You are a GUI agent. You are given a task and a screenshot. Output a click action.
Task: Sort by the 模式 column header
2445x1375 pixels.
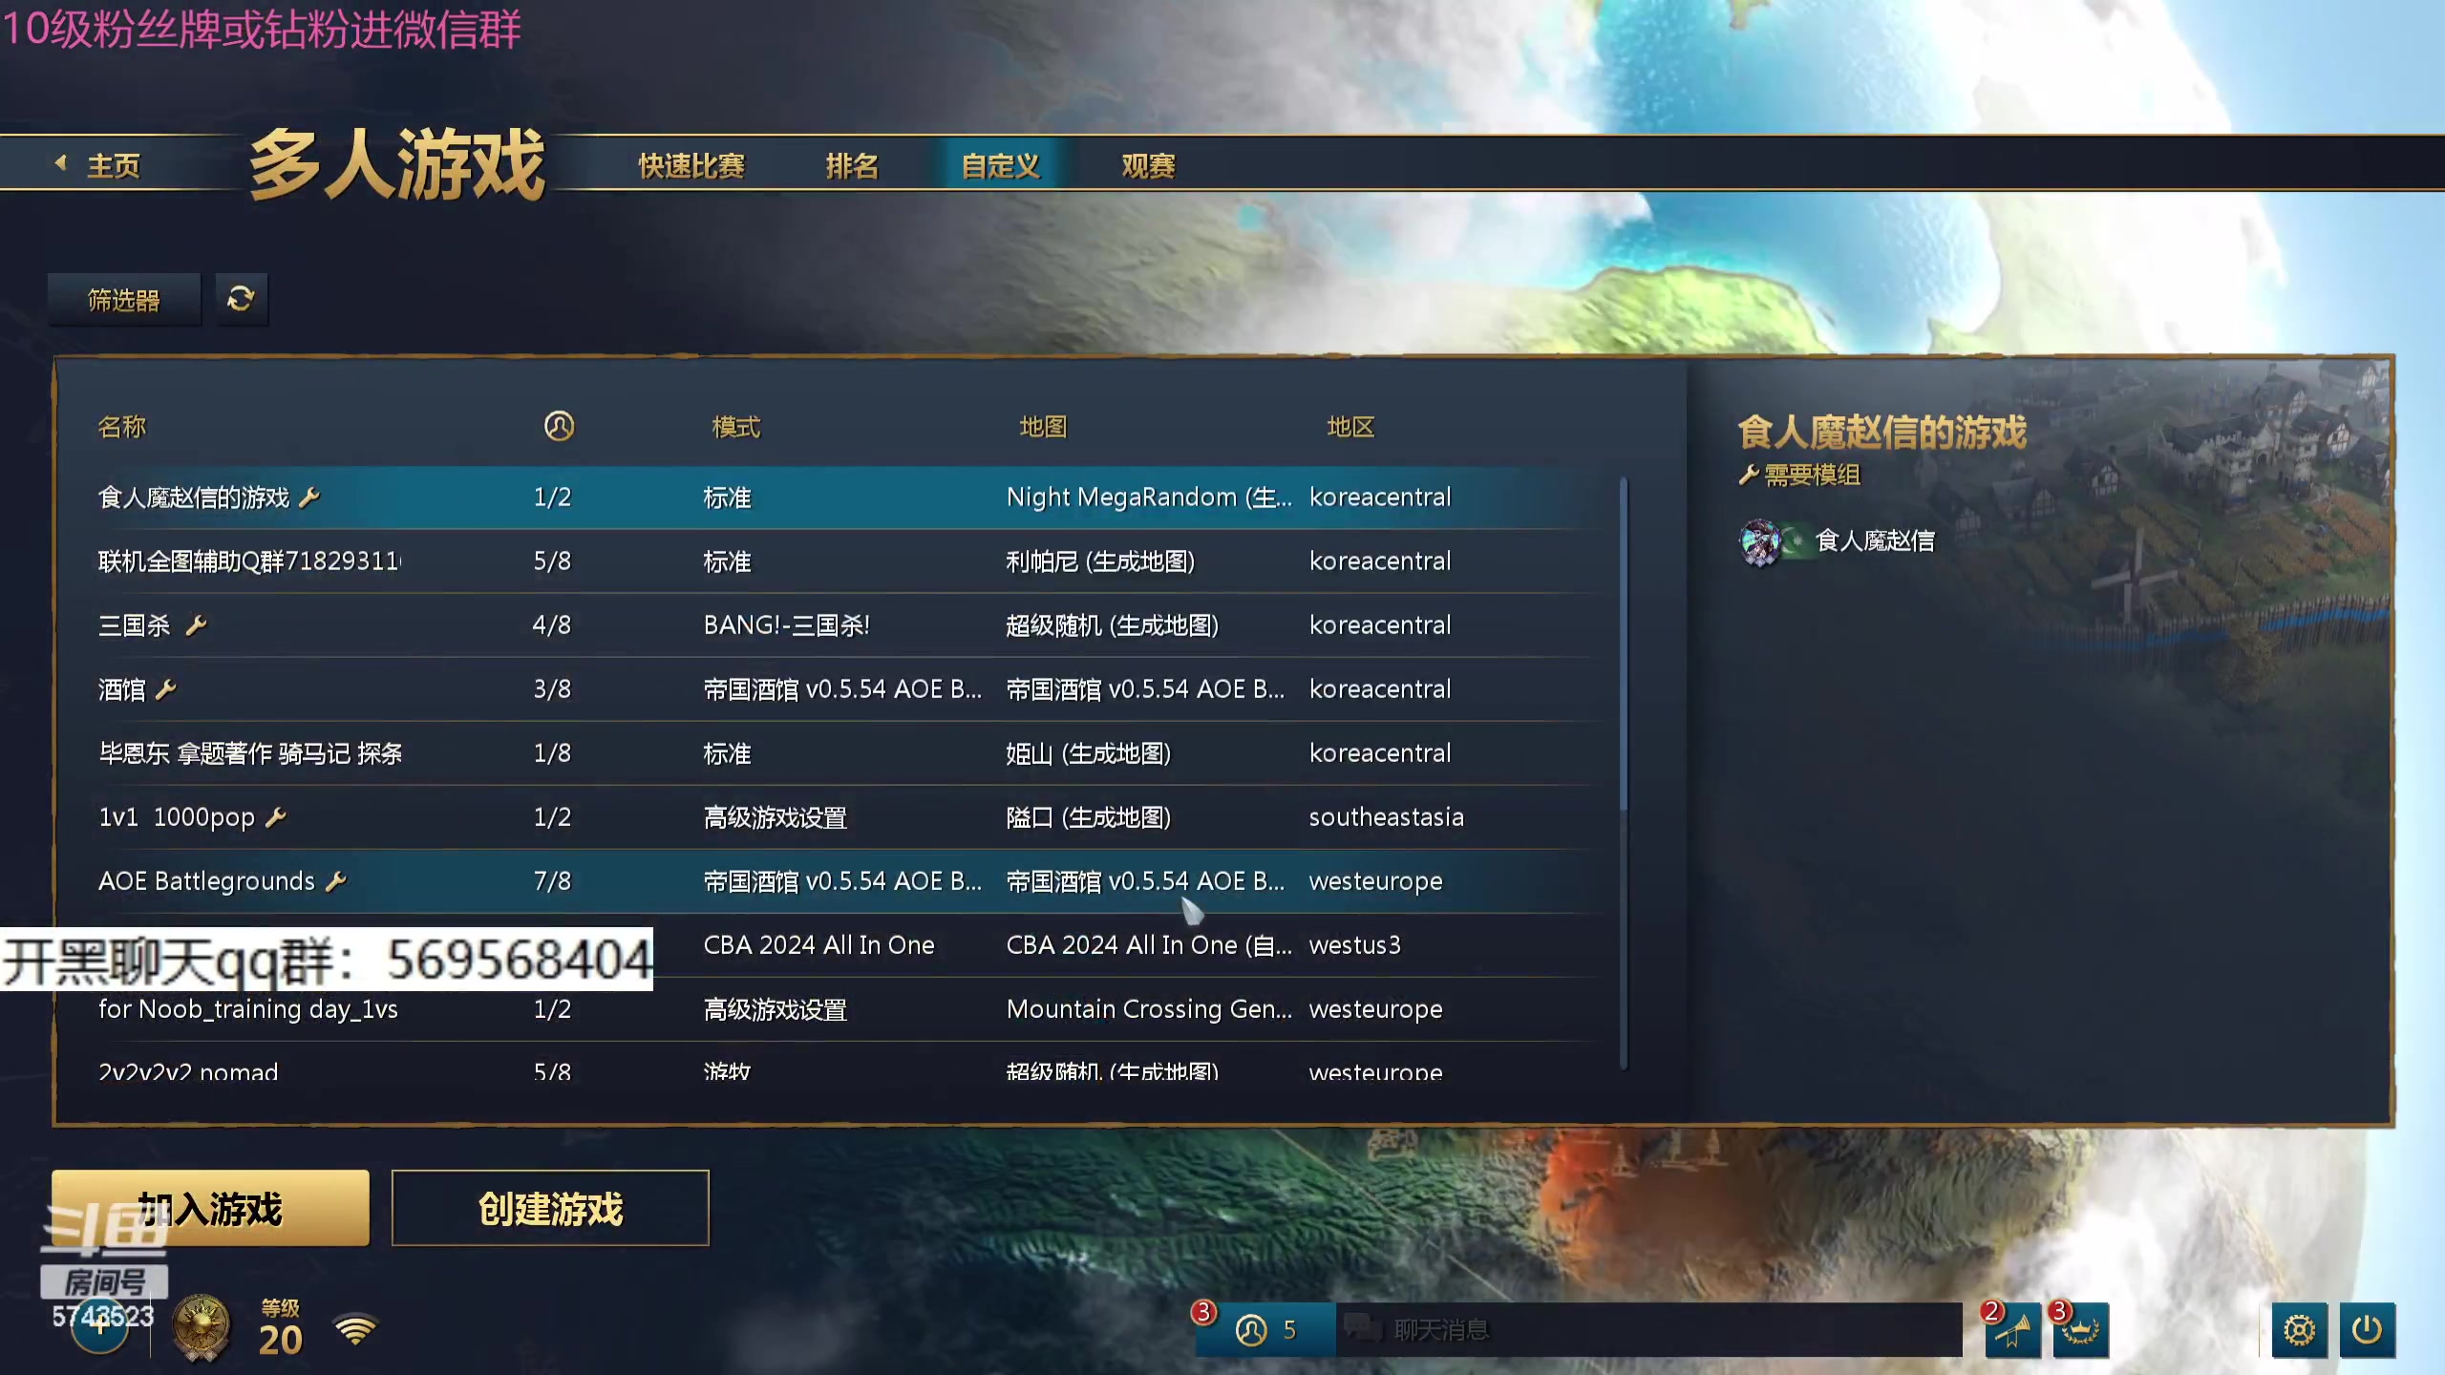pyautogui.click(x=736, y=427)
